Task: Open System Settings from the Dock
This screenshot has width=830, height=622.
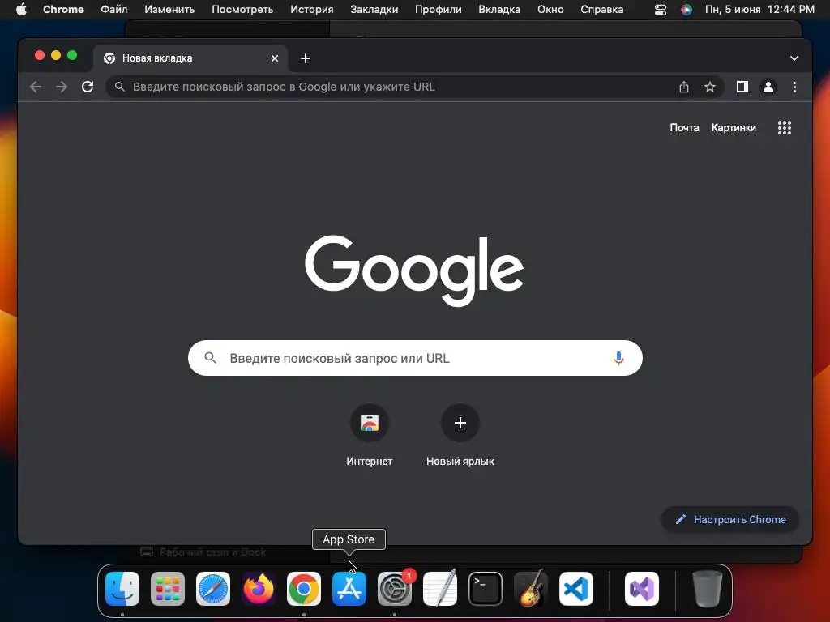Action: (395, 589)
